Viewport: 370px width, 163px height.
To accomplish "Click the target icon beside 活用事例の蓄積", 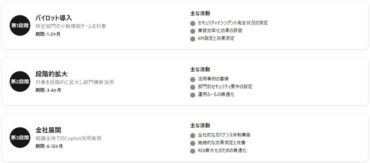I will (x=193, y=79).
